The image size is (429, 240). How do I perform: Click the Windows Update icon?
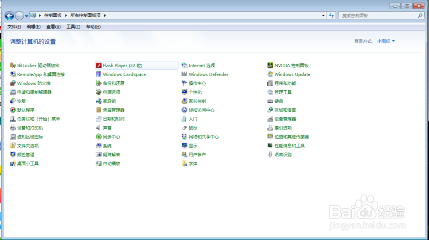click(x=270, y=74)
